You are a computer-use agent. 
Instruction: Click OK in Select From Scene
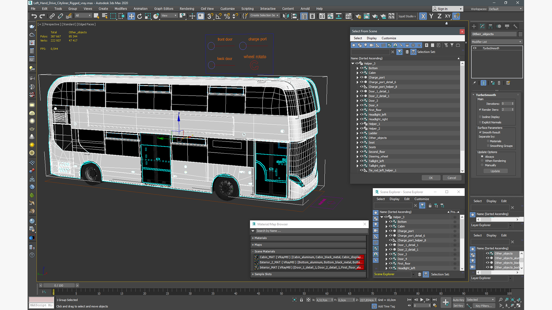431,178
